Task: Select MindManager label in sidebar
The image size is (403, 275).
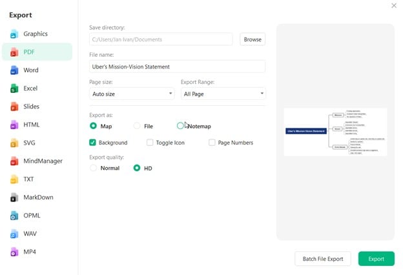Action: pos(43,161)
